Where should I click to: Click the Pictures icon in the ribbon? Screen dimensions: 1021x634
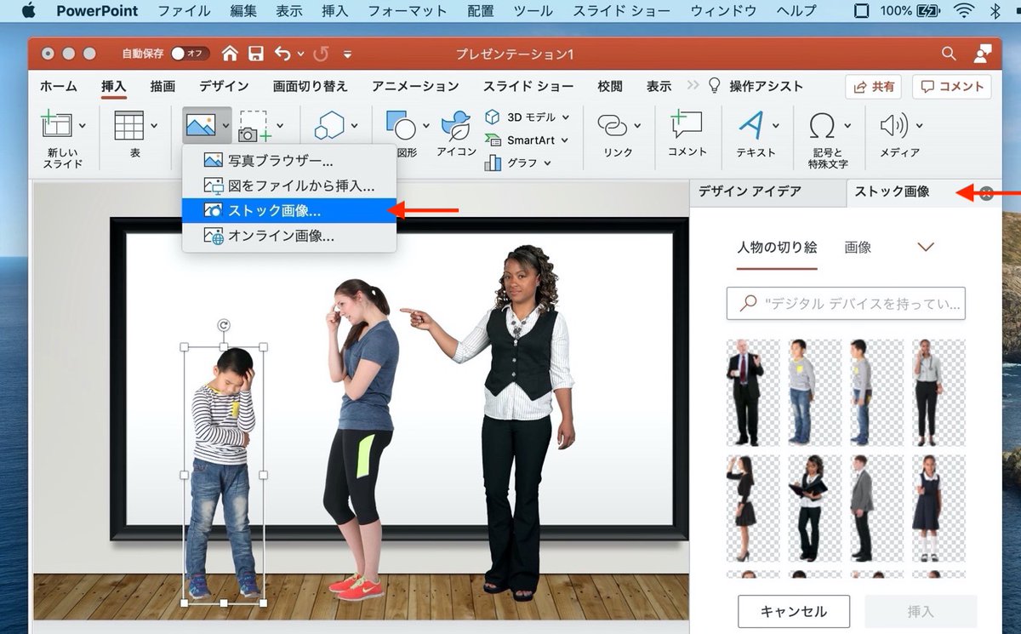(200, 125)
